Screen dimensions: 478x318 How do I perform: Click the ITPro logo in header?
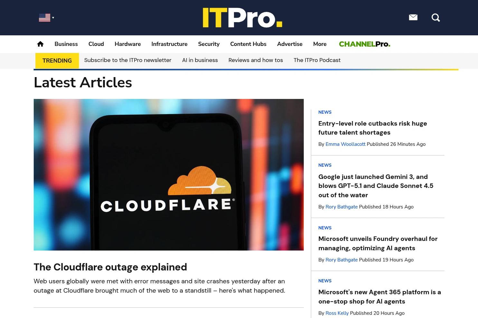click(242, 18)
